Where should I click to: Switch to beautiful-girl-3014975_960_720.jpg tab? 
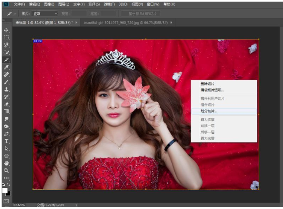pos(125,22)
